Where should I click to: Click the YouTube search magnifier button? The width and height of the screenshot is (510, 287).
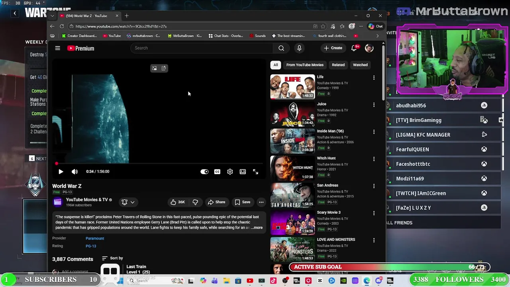coord(281,48)
